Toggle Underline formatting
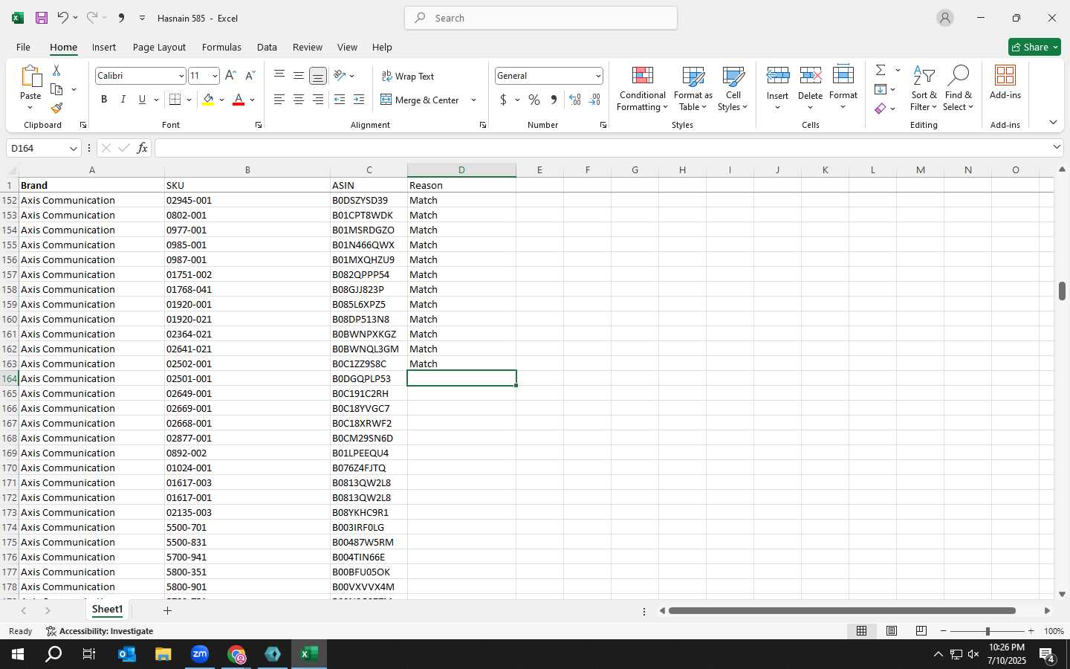 point(142,100)
